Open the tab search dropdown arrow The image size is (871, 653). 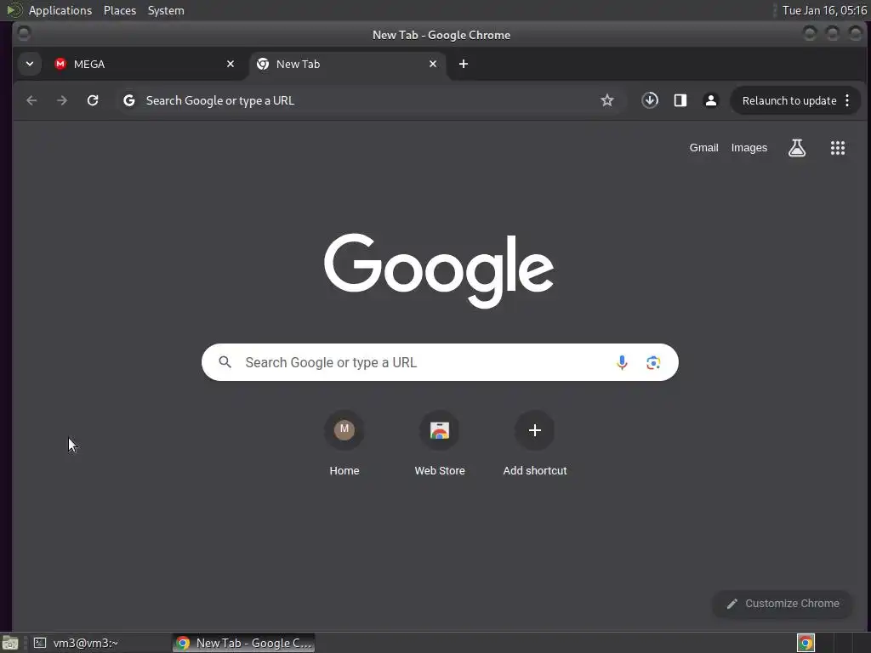pyautogui.click(x=30, y=64)
